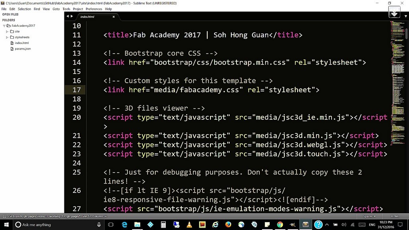Open File Explorer from taskbar
This screenshot has height=230, width=409.
point(137,224)
